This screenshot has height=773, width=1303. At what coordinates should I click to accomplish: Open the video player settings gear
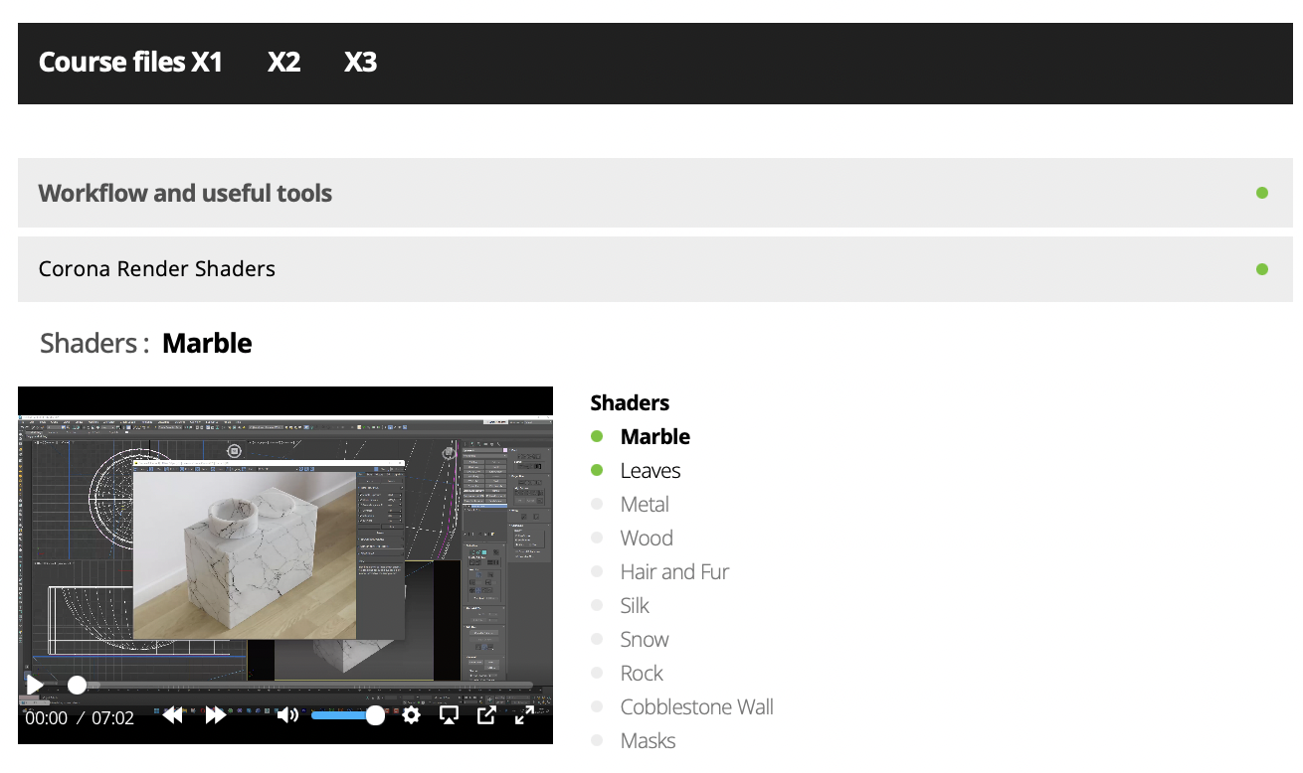pos(411,714)
